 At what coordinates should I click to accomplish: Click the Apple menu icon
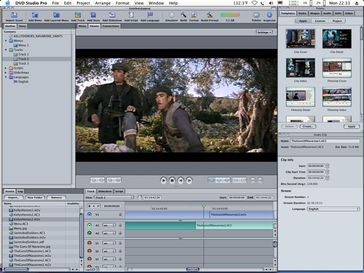point(7,3)
